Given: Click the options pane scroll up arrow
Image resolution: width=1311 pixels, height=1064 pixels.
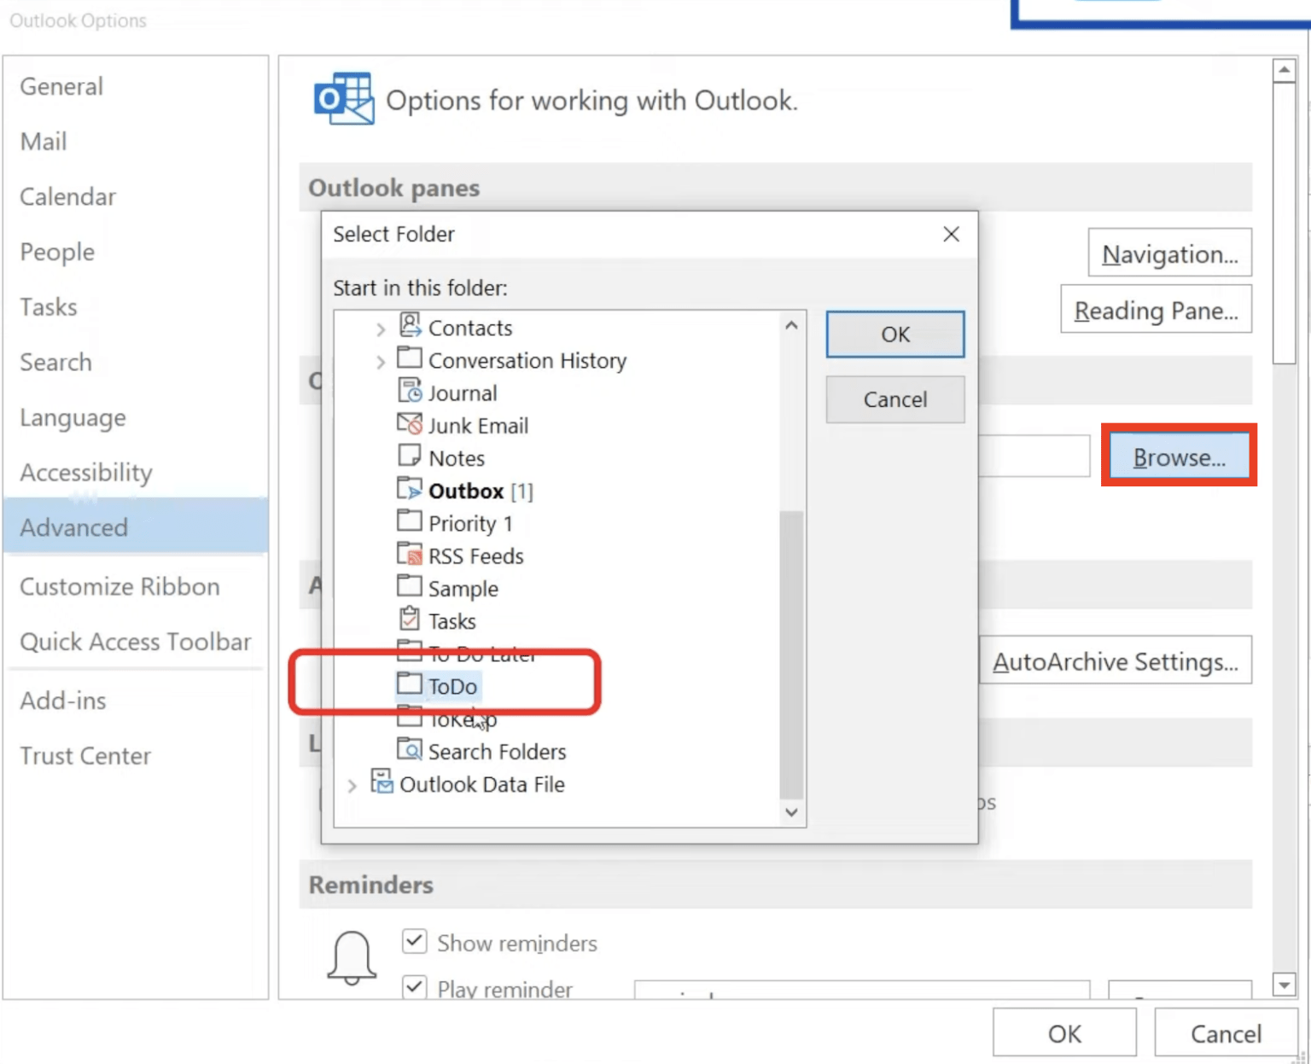Looking at the screenshot, I should 1284,70.
